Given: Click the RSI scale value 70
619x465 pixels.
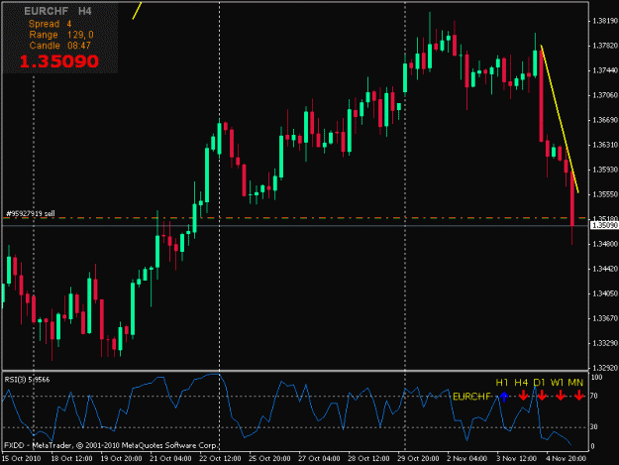Looking at the screenshot, I should point(593,396).
